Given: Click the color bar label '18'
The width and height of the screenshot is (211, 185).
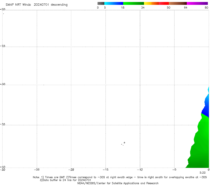Looking at the screenshot, I should (123, 7).
